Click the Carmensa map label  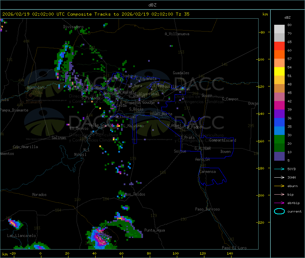[207, 172]
